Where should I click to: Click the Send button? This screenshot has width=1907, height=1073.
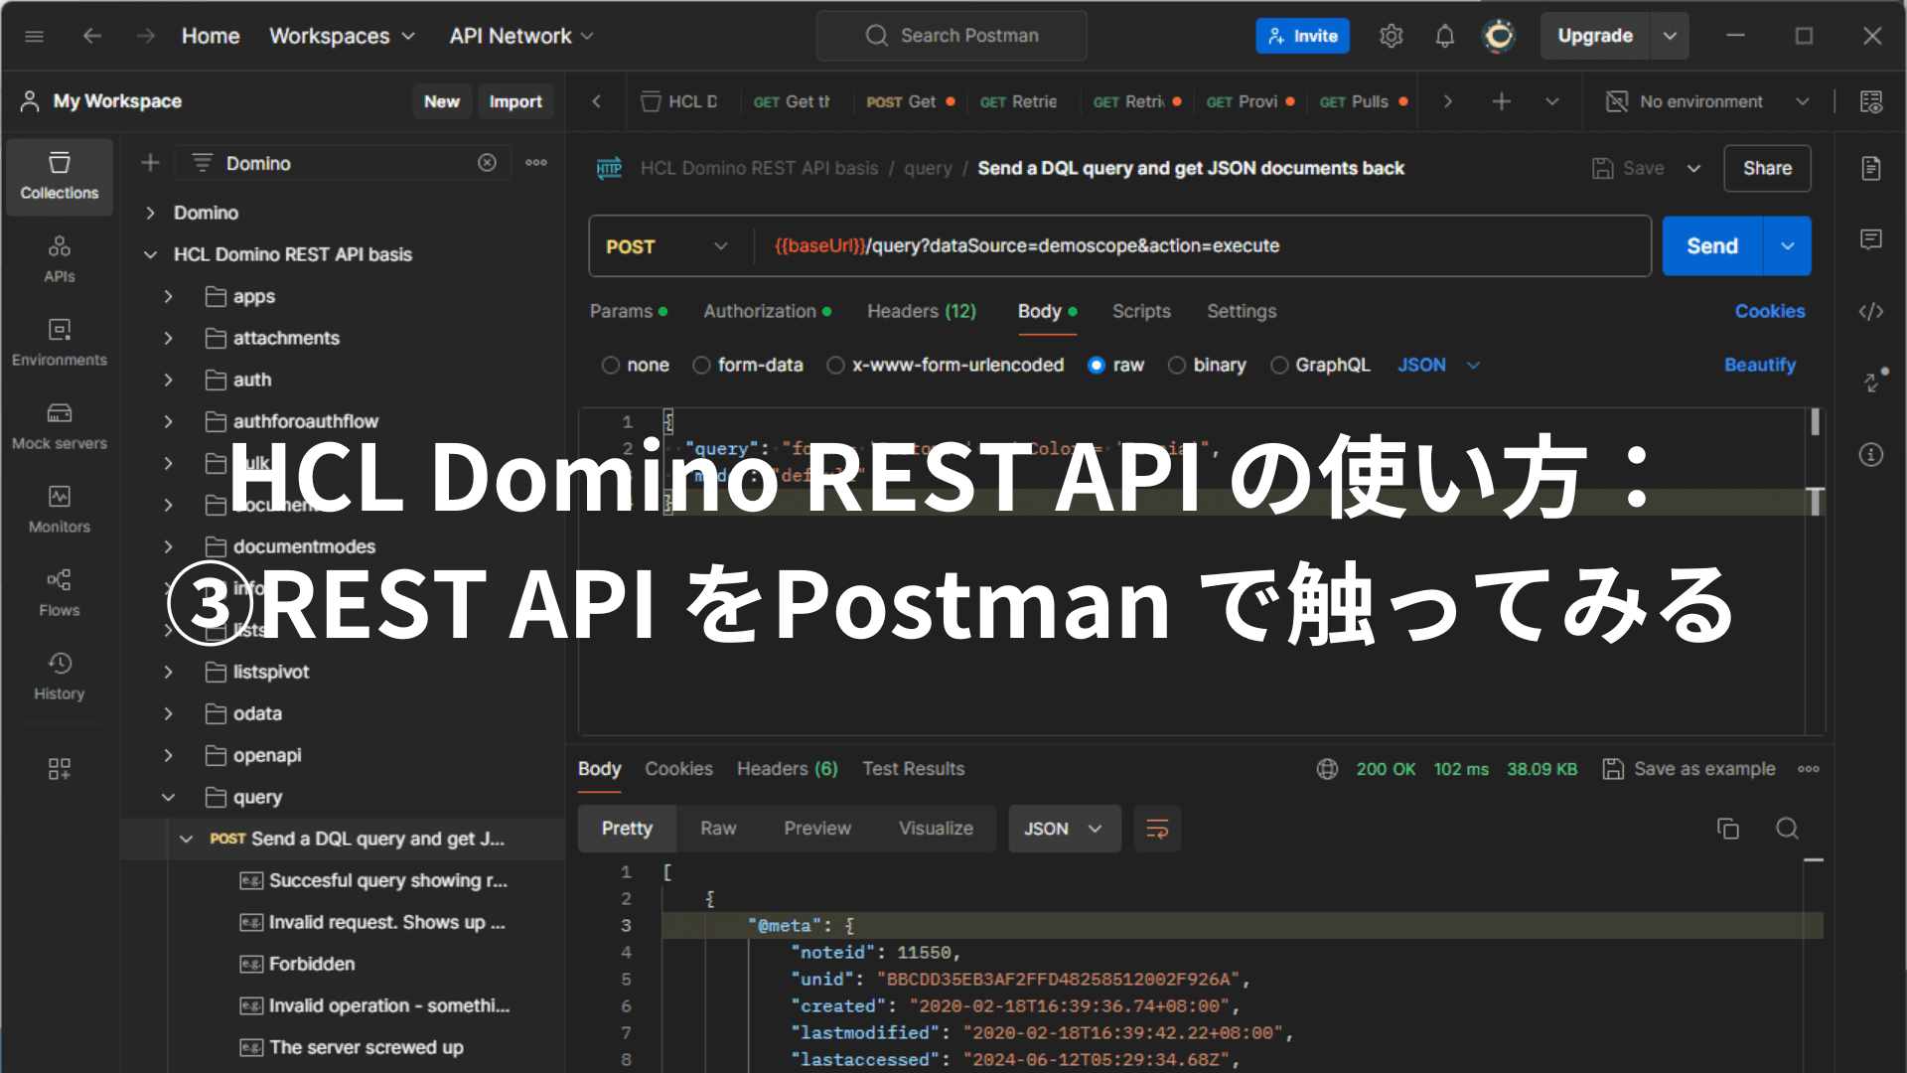pos(1711,246)
